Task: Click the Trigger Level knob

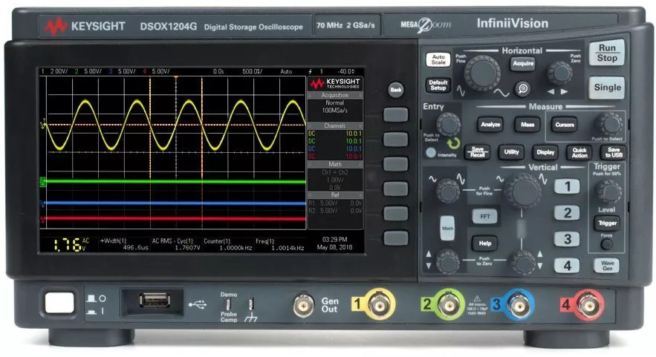Action: tap(608, 192)
